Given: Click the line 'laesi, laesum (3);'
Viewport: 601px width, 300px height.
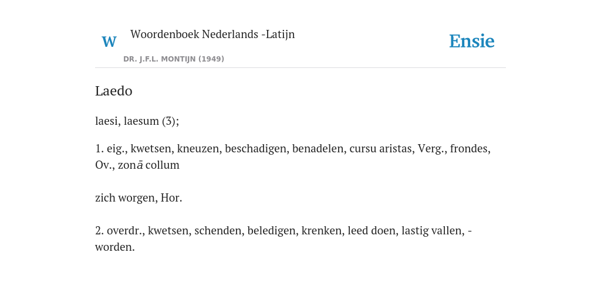Looking at the screenshot, I should point(137,121).
